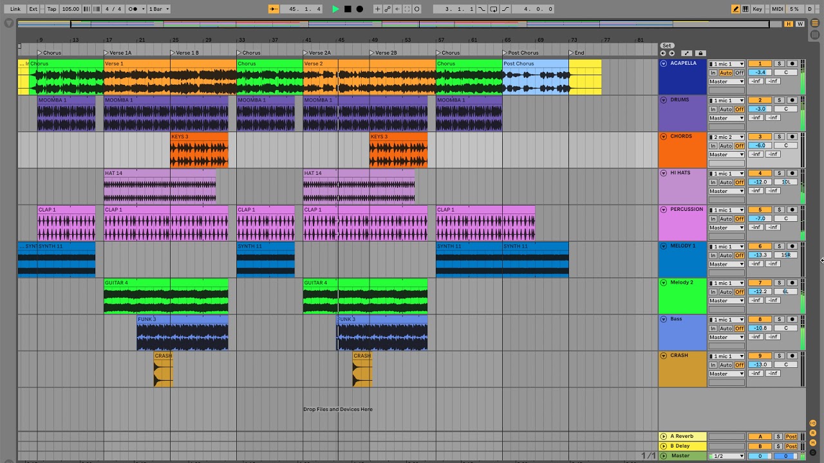Open the quantization '1 Bar' dropdown
Screen dimensions: 824x463
(x=159, y=9)
